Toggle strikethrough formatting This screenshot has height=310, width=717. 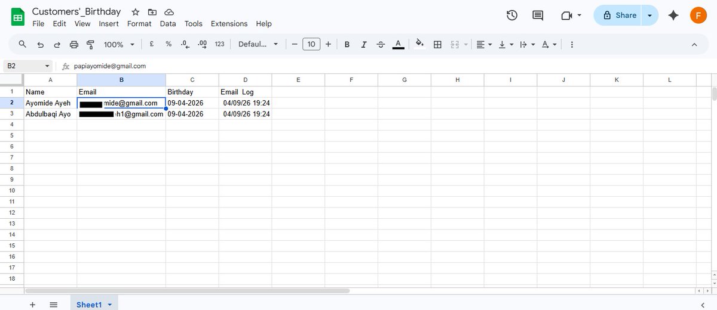381,44
